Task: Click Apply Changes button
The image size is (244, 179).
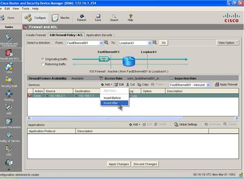Action: click(119, 164)
